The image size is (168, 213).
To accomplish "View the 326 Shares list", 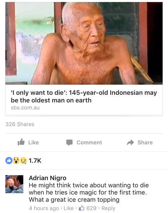I will (20, 124).
